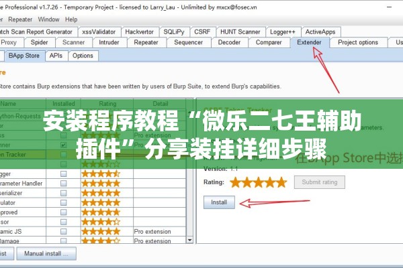This screenshot has width=403, height=268.
Task: Select the 'ulator' extension row
Action: coord(93,202)
